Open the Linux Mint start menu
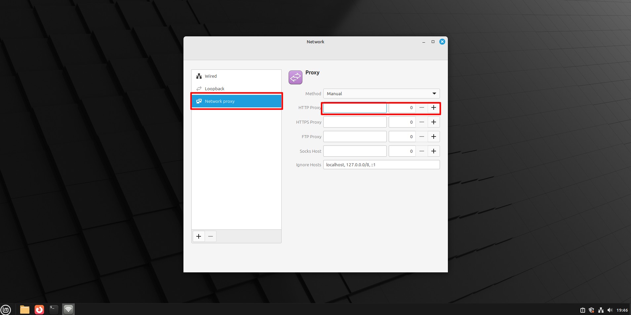Image resolution: width=631 pixels, height=315 pixels. [6, 310]
